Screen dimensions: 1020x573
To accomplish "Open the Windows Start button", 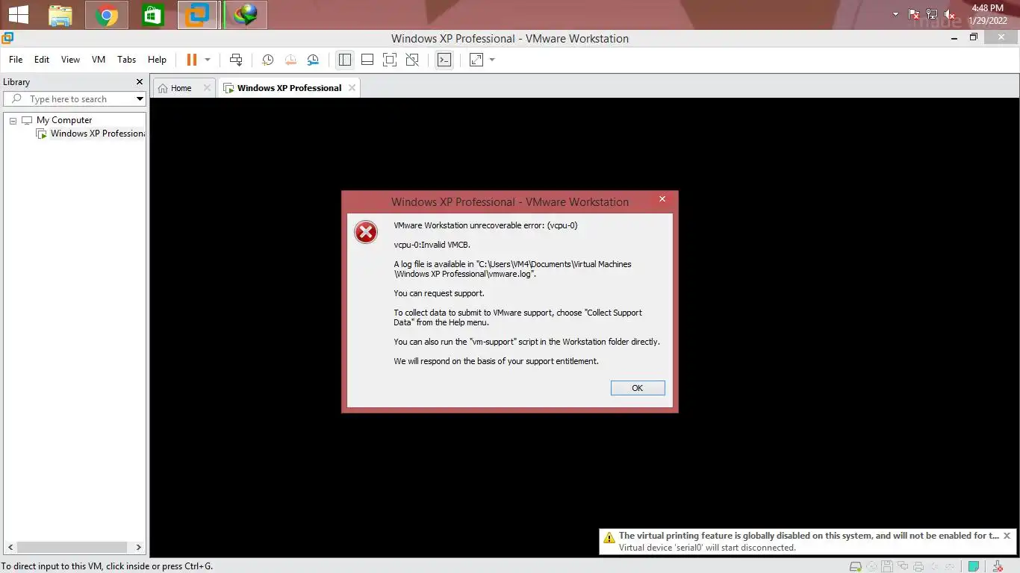I will tap(18, 15).
